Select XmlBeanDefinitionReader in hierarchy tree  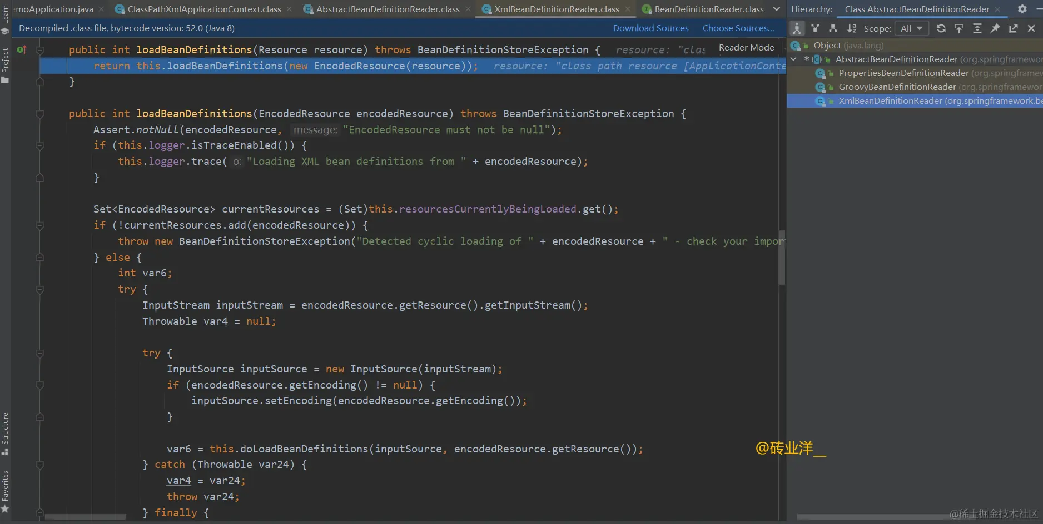(915, 101)
